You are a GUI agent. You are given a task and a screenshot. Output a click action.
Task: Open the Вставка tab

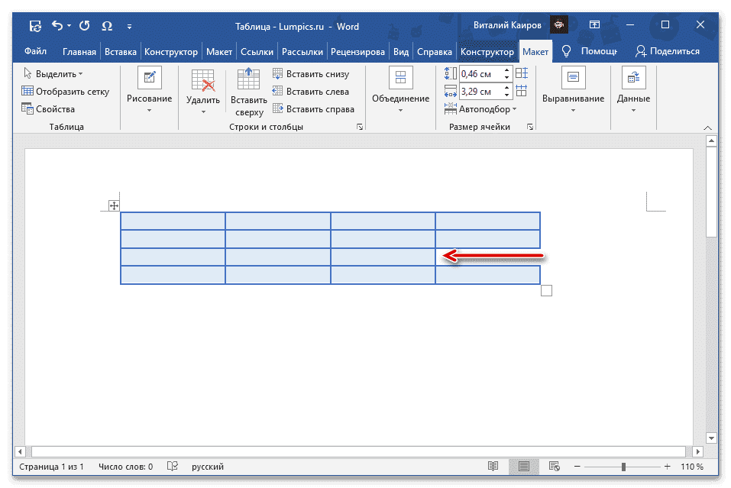coord(121,52)
